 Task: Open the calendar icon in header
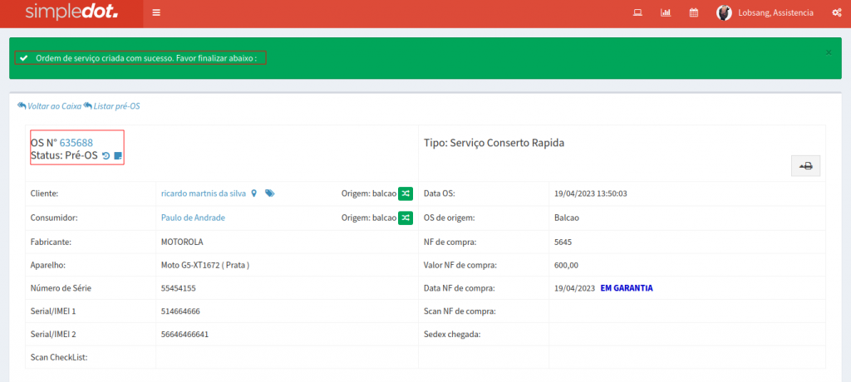(694, 13)
